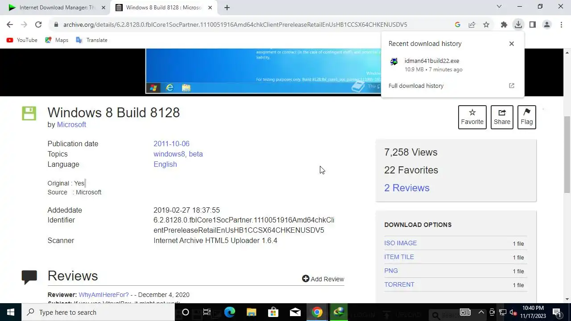Open Task View on taskbar
The image size is (571, 321).
pyautogui.click(x=207, y=312)
